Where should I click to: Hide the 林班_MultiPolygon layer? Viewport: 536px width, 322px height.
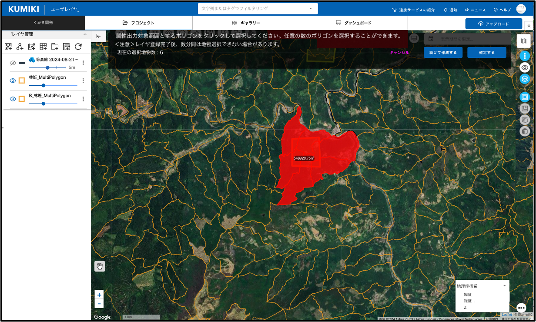pyautogui.click(x=13, y=80)
